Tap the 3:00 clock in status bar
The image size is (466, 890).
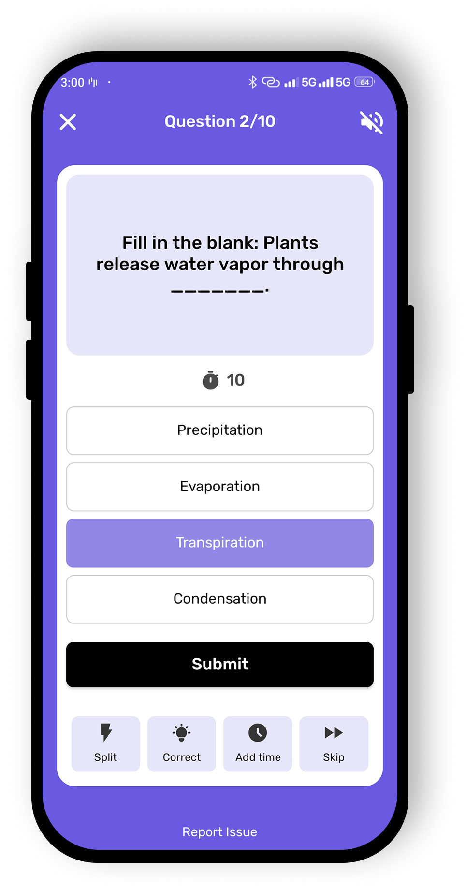click(73, 83)
